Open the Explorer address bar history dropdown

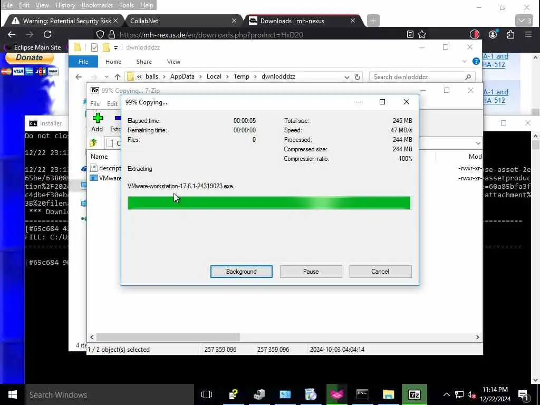(347, 77)
